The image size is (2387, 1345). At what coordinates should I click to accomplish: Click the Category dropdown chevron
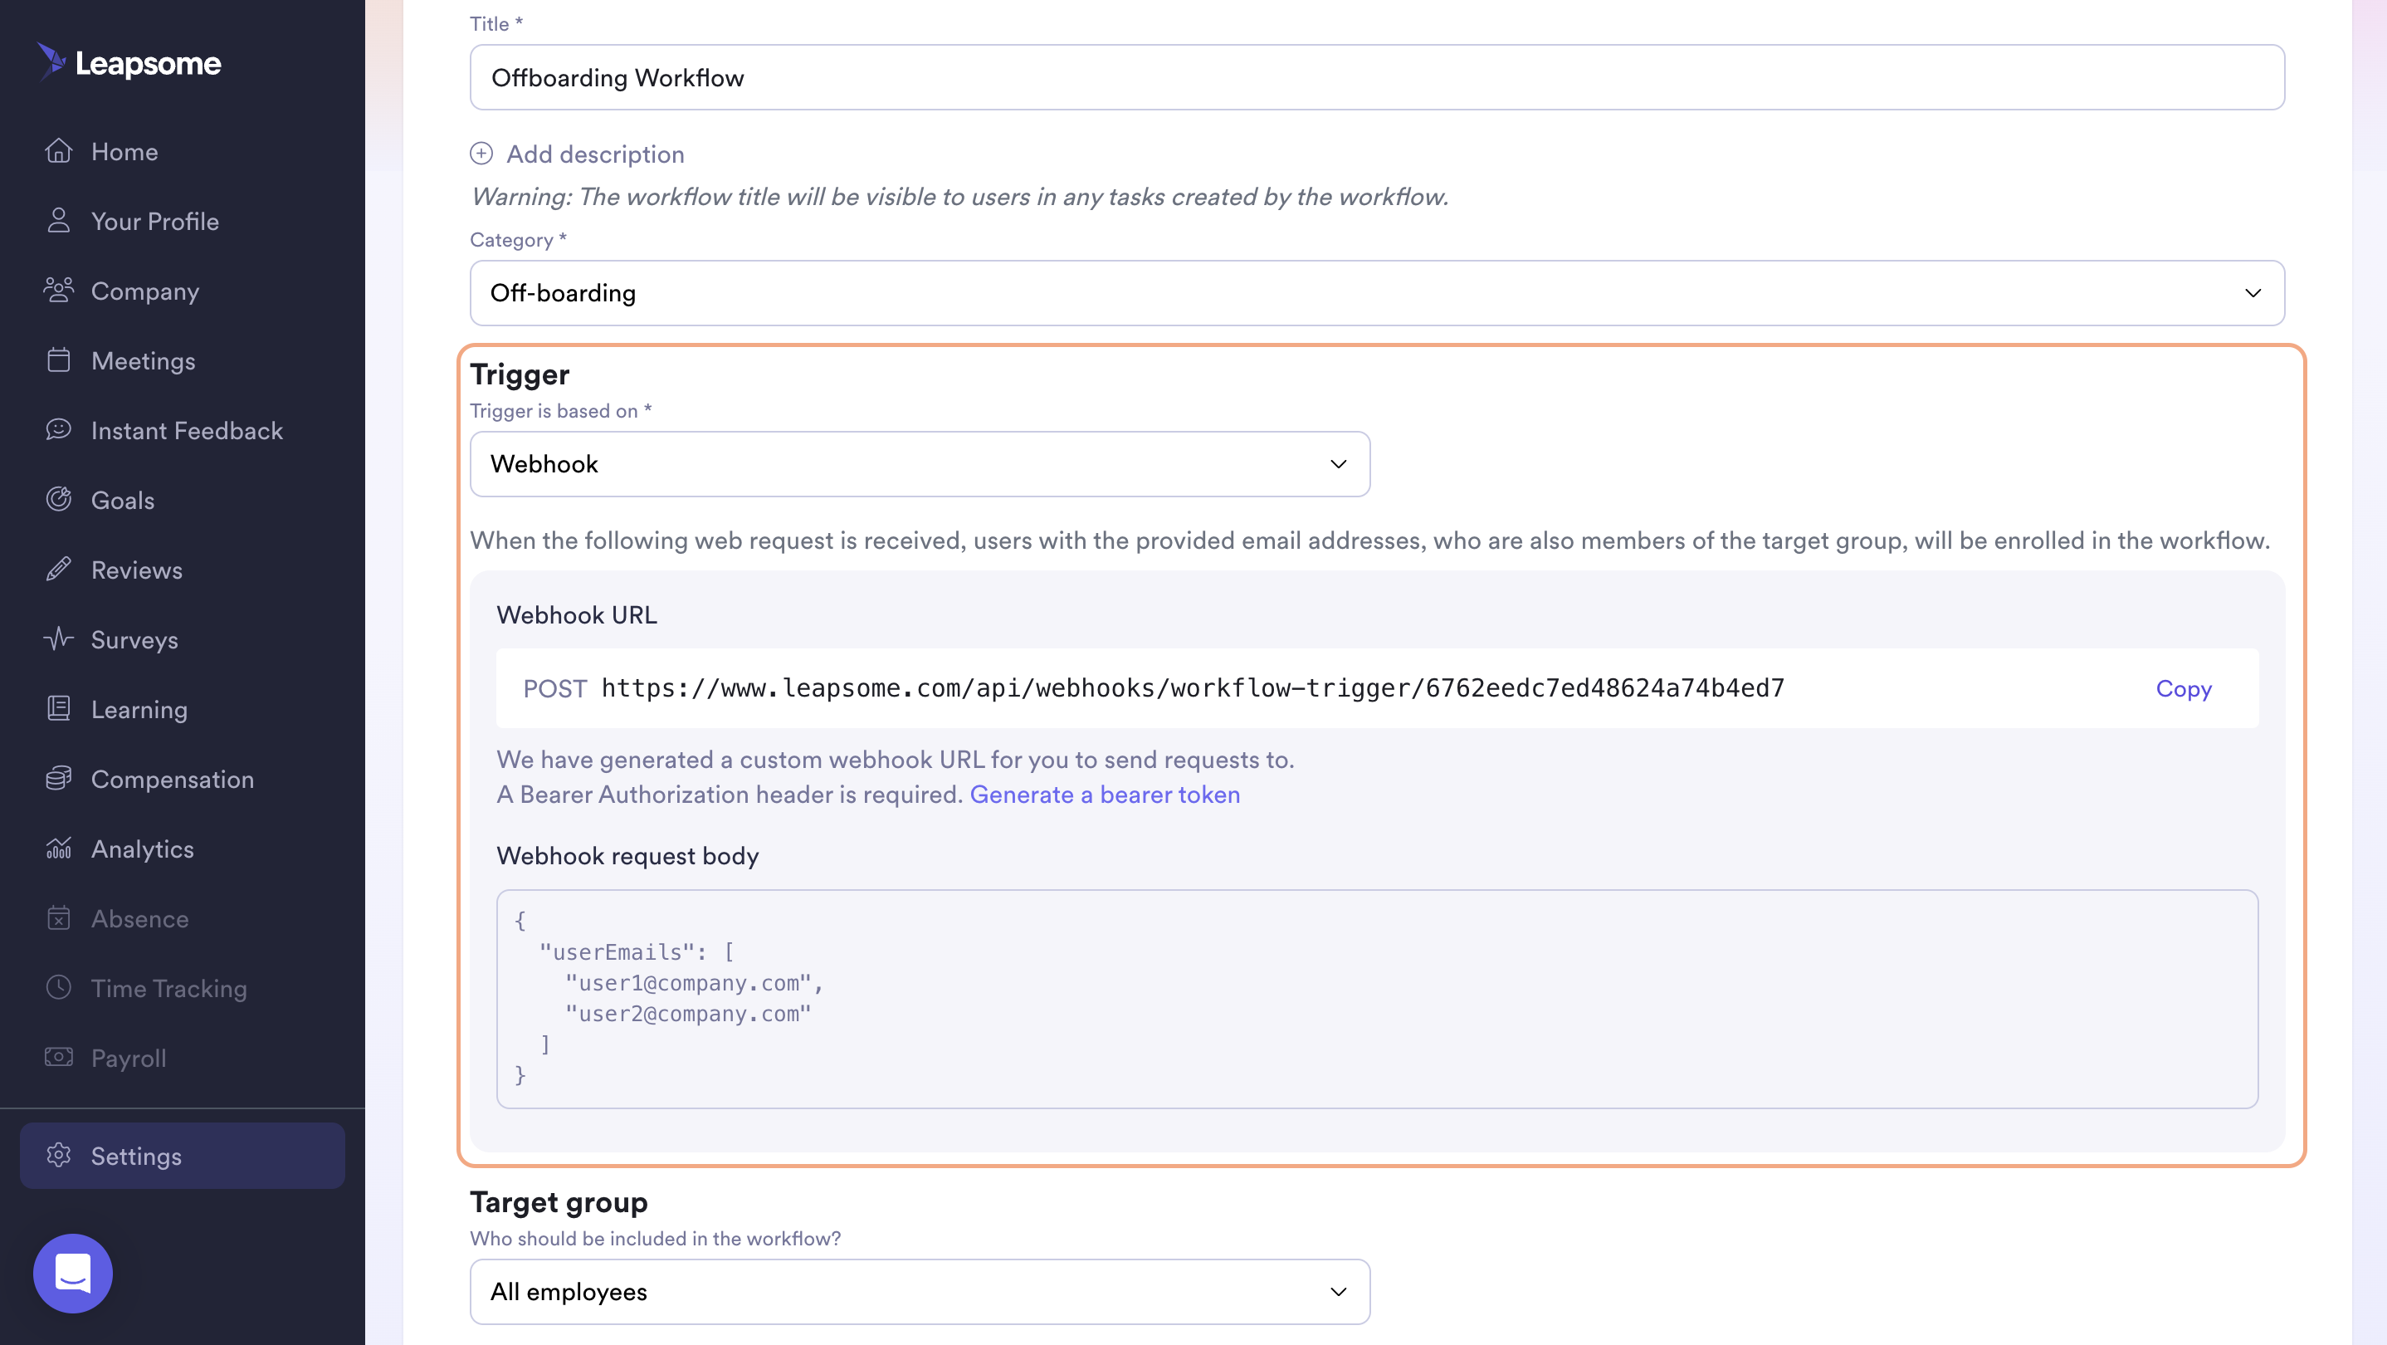2253,292
